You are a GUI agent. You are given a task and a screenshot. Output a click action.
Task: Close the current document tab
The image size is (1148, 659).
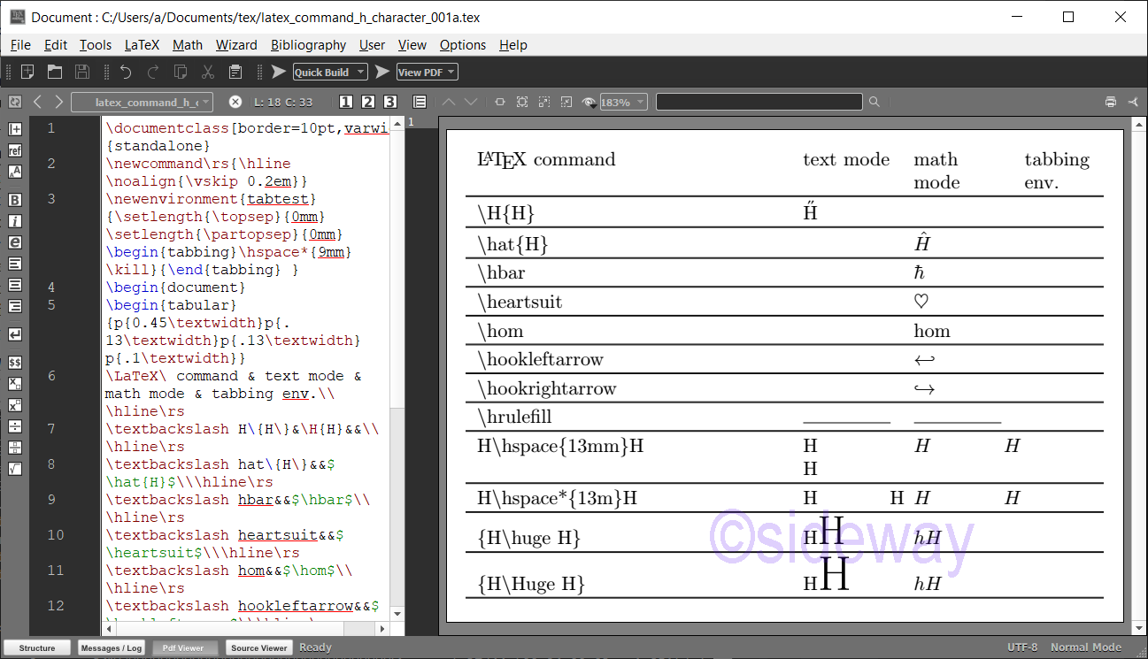pyautogui.click(x=235, y=103)
